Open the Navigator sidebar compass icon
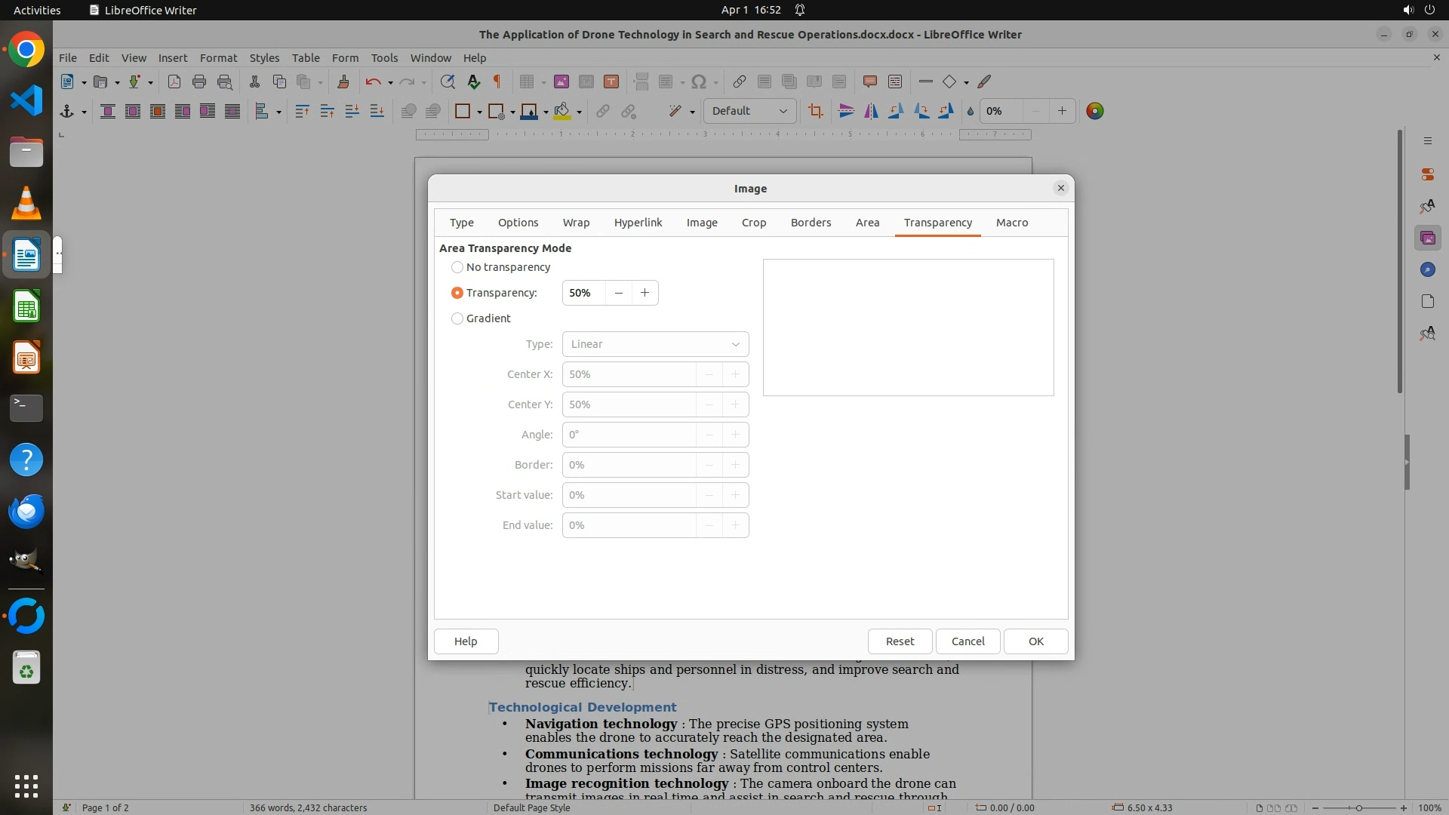Screen dimensions: 1449x815 [1427, 270]
